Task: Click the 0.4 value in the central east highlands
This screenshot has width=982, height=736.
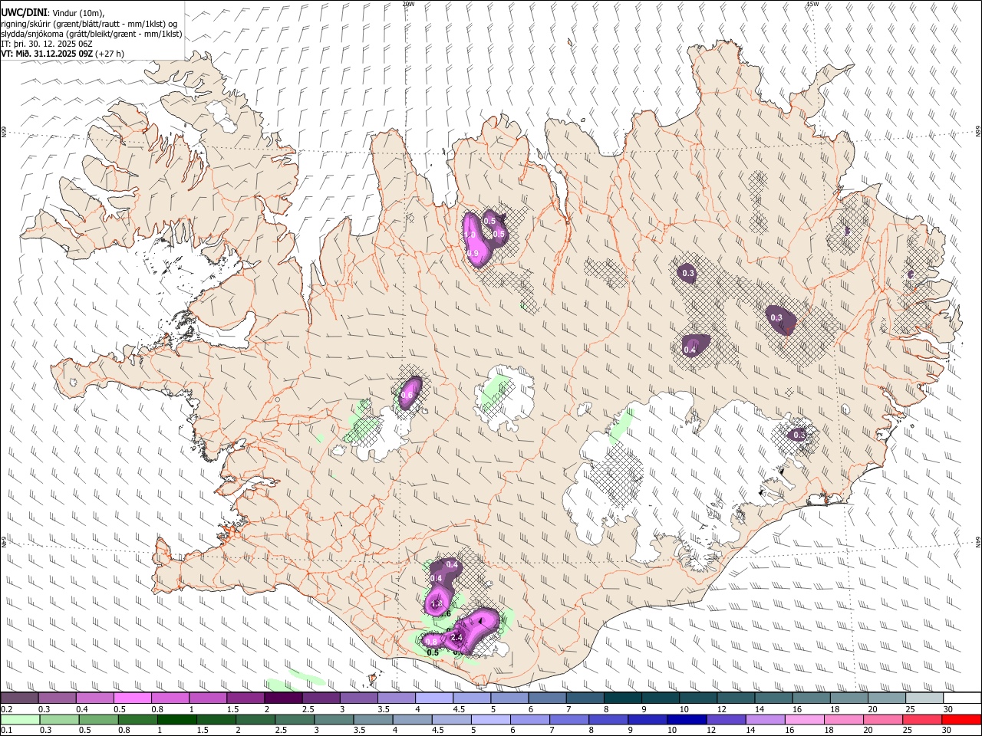Action: 690,350
